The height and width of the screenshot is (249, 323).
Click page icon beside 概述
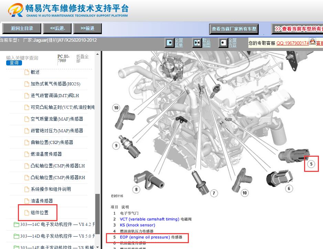[26, 72]
